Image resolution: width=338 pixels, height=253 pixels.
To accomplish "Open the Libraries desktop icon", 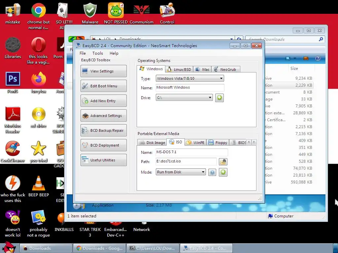I will point(13,48).
